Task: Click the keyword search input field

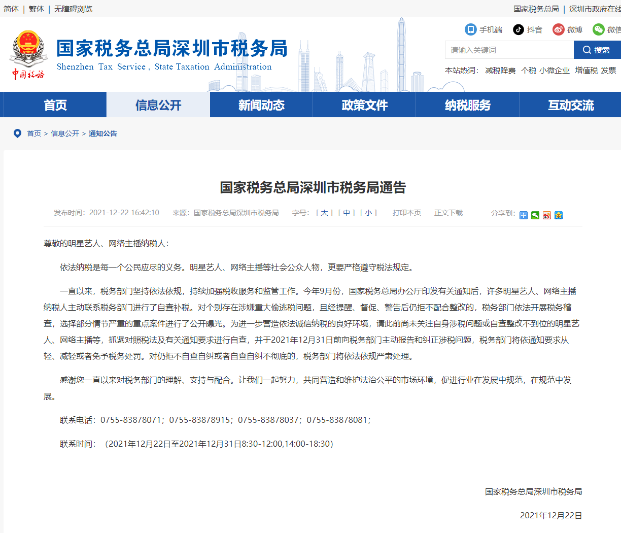Action: click(x=509, y=50)
